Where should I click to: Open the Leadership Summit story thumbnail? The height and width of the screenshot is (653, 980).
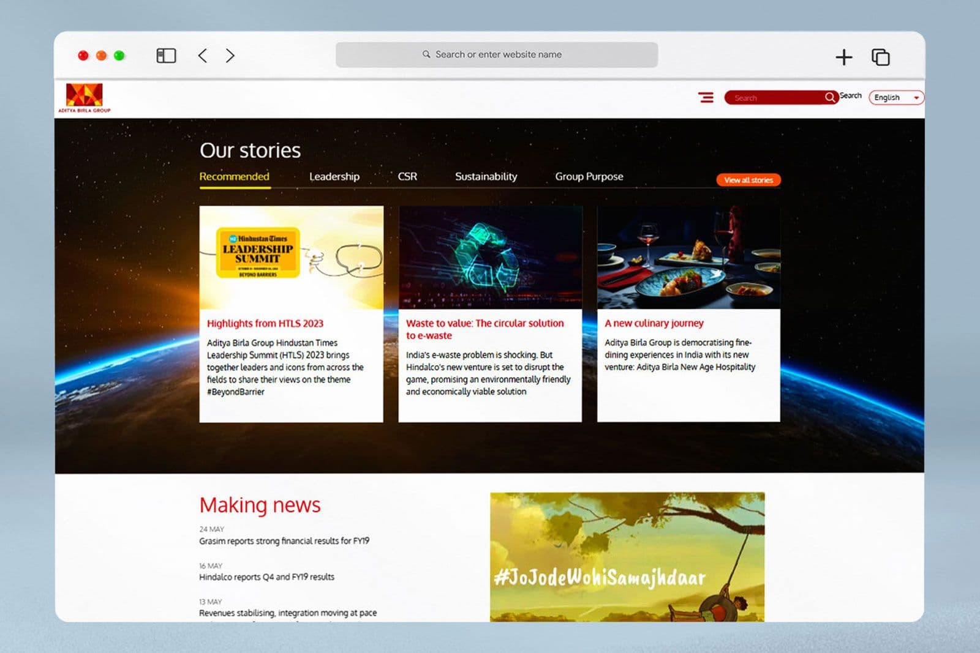point(292,258)
